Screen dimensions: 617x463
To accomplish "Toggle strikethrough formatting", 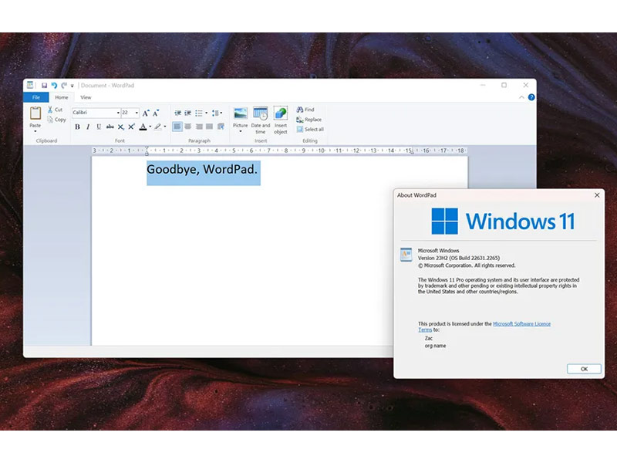I will click(x=110, y=127).
